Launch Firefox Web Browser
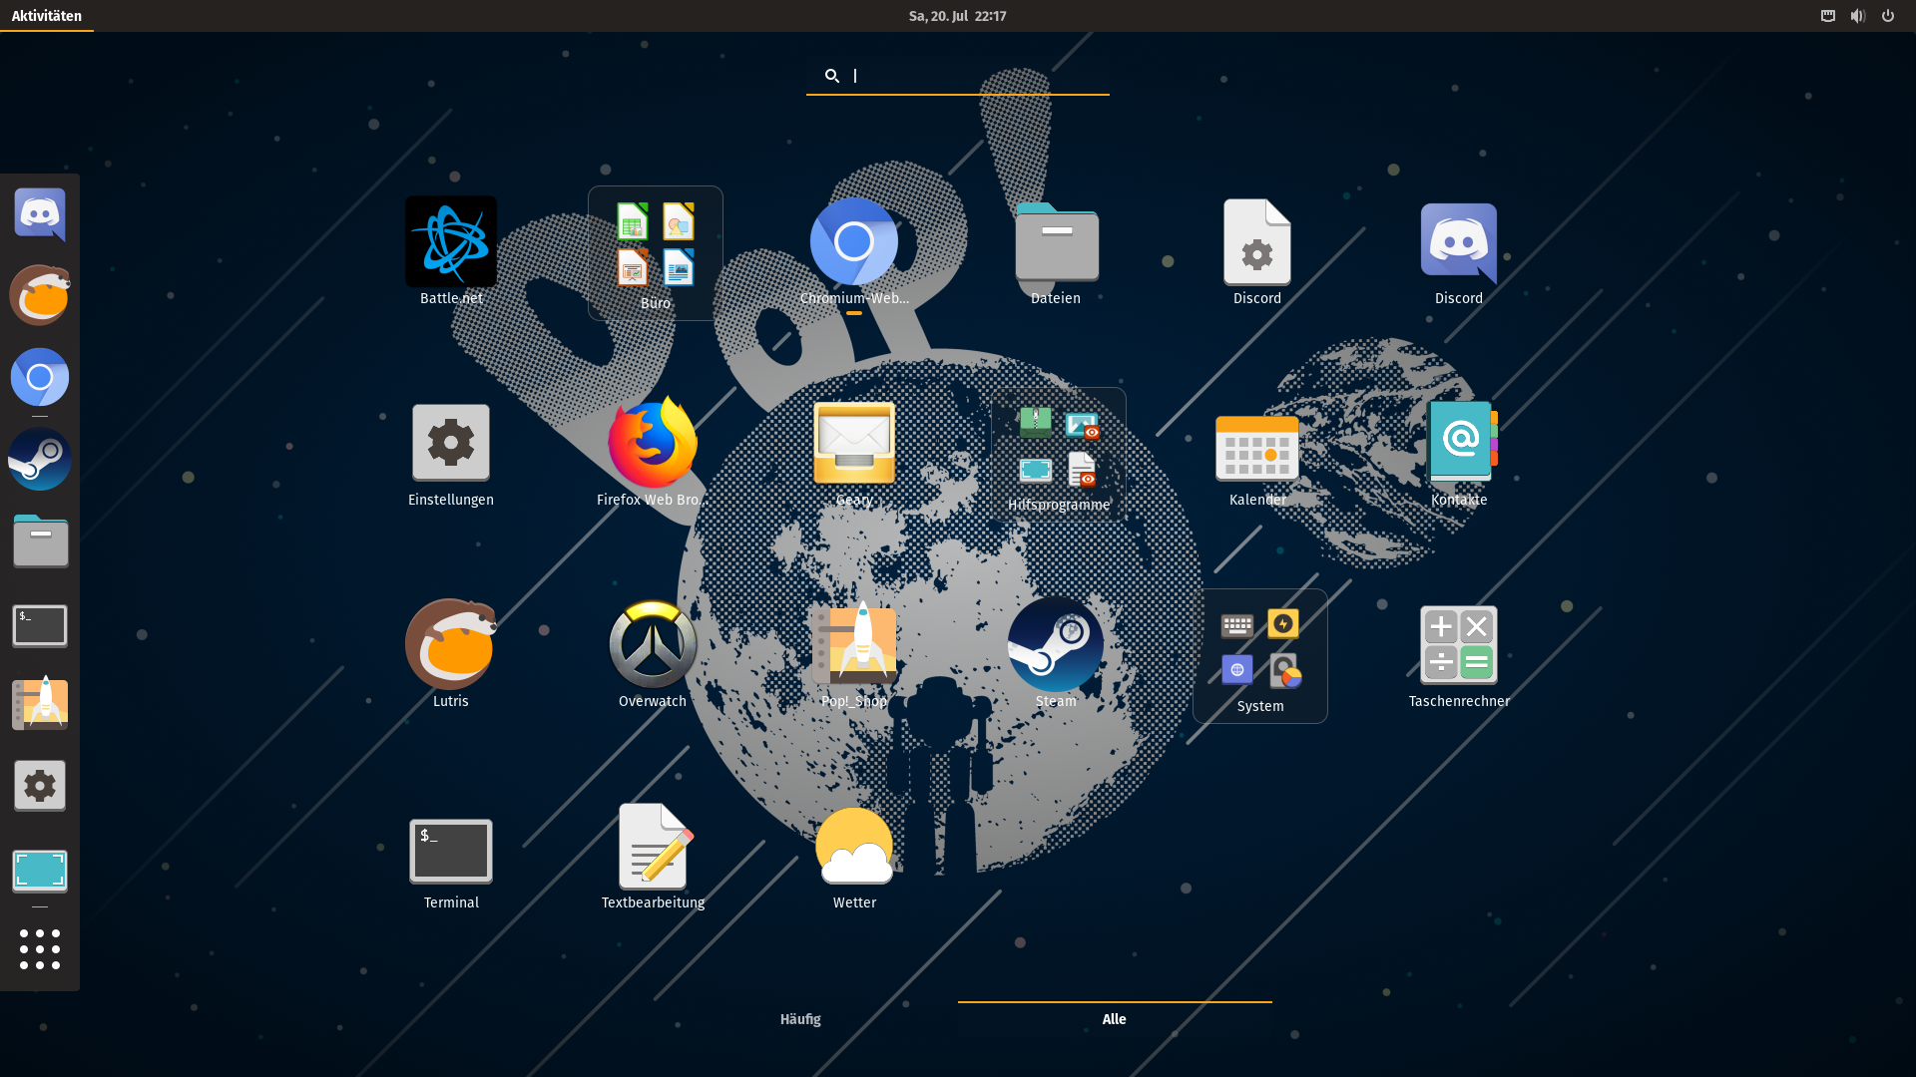 click(653, 453)
